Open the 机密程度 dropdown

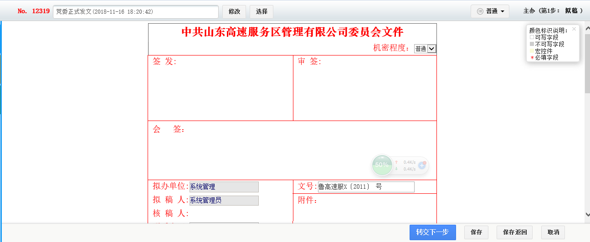pos(431,49)
